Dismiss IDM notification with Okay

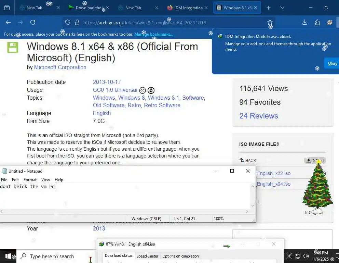[332, 63]
